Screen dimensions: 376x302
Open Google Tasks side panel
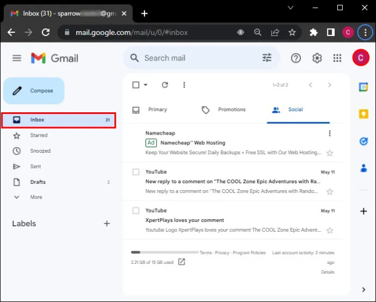363,141
